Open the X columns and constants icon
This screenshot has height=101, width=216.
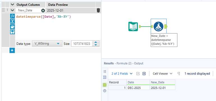click(12, 21)
